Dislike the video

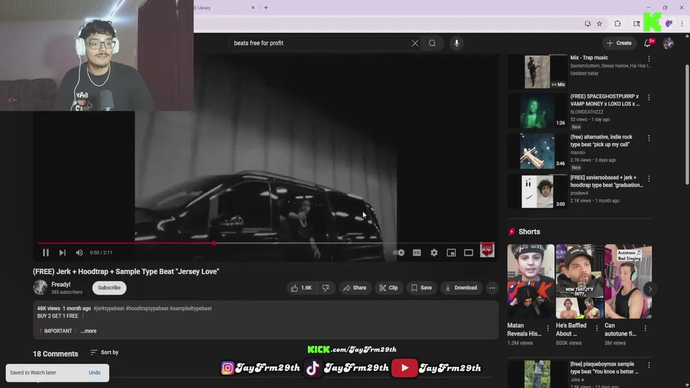[326, 288]
